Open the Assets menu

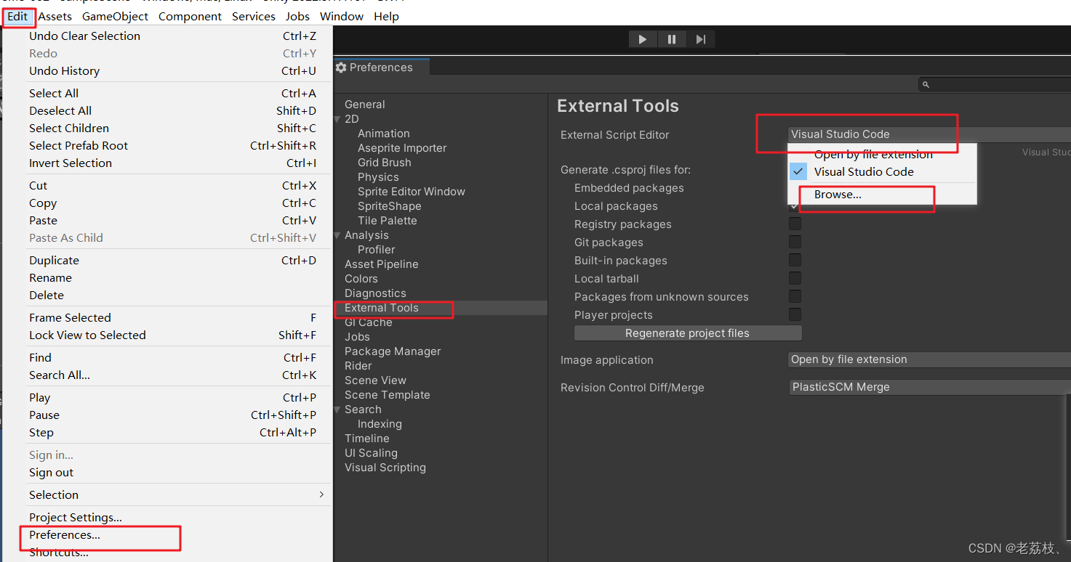pos(55,16)
